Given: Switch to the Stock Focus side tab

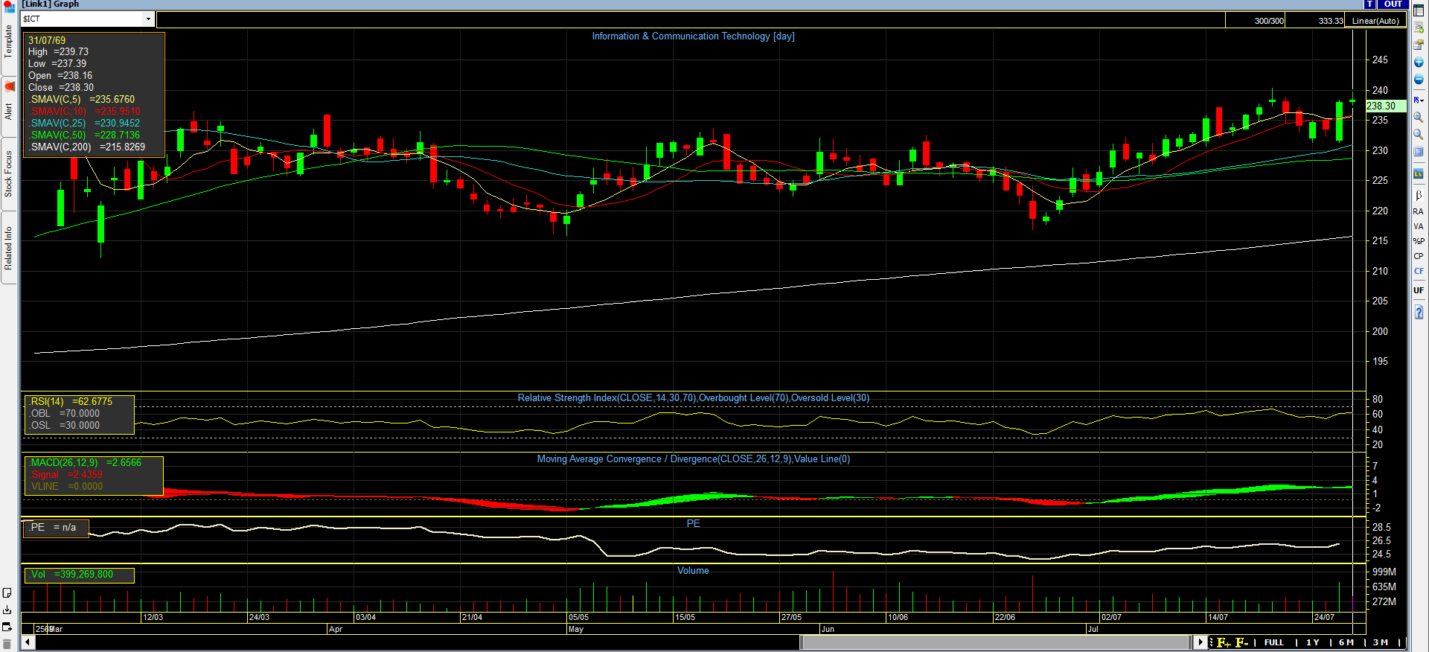Looking at the screenshot, I should [x=8, y=173].
